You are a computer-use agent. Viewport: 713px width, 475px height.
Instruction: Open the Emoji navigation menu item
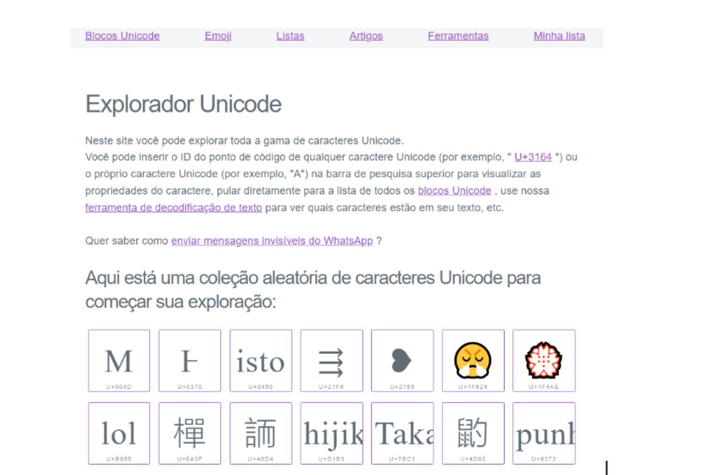[x=218, y=36]
